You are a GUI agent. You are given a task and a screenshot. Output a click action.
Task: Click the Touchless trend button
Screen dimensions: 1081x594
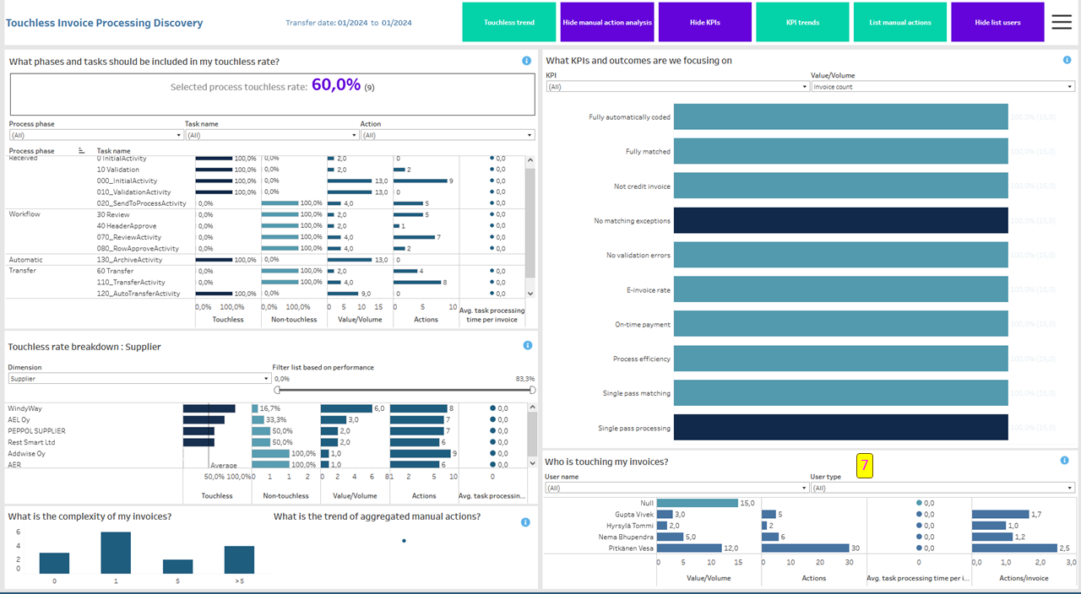[x=509, y=22]
